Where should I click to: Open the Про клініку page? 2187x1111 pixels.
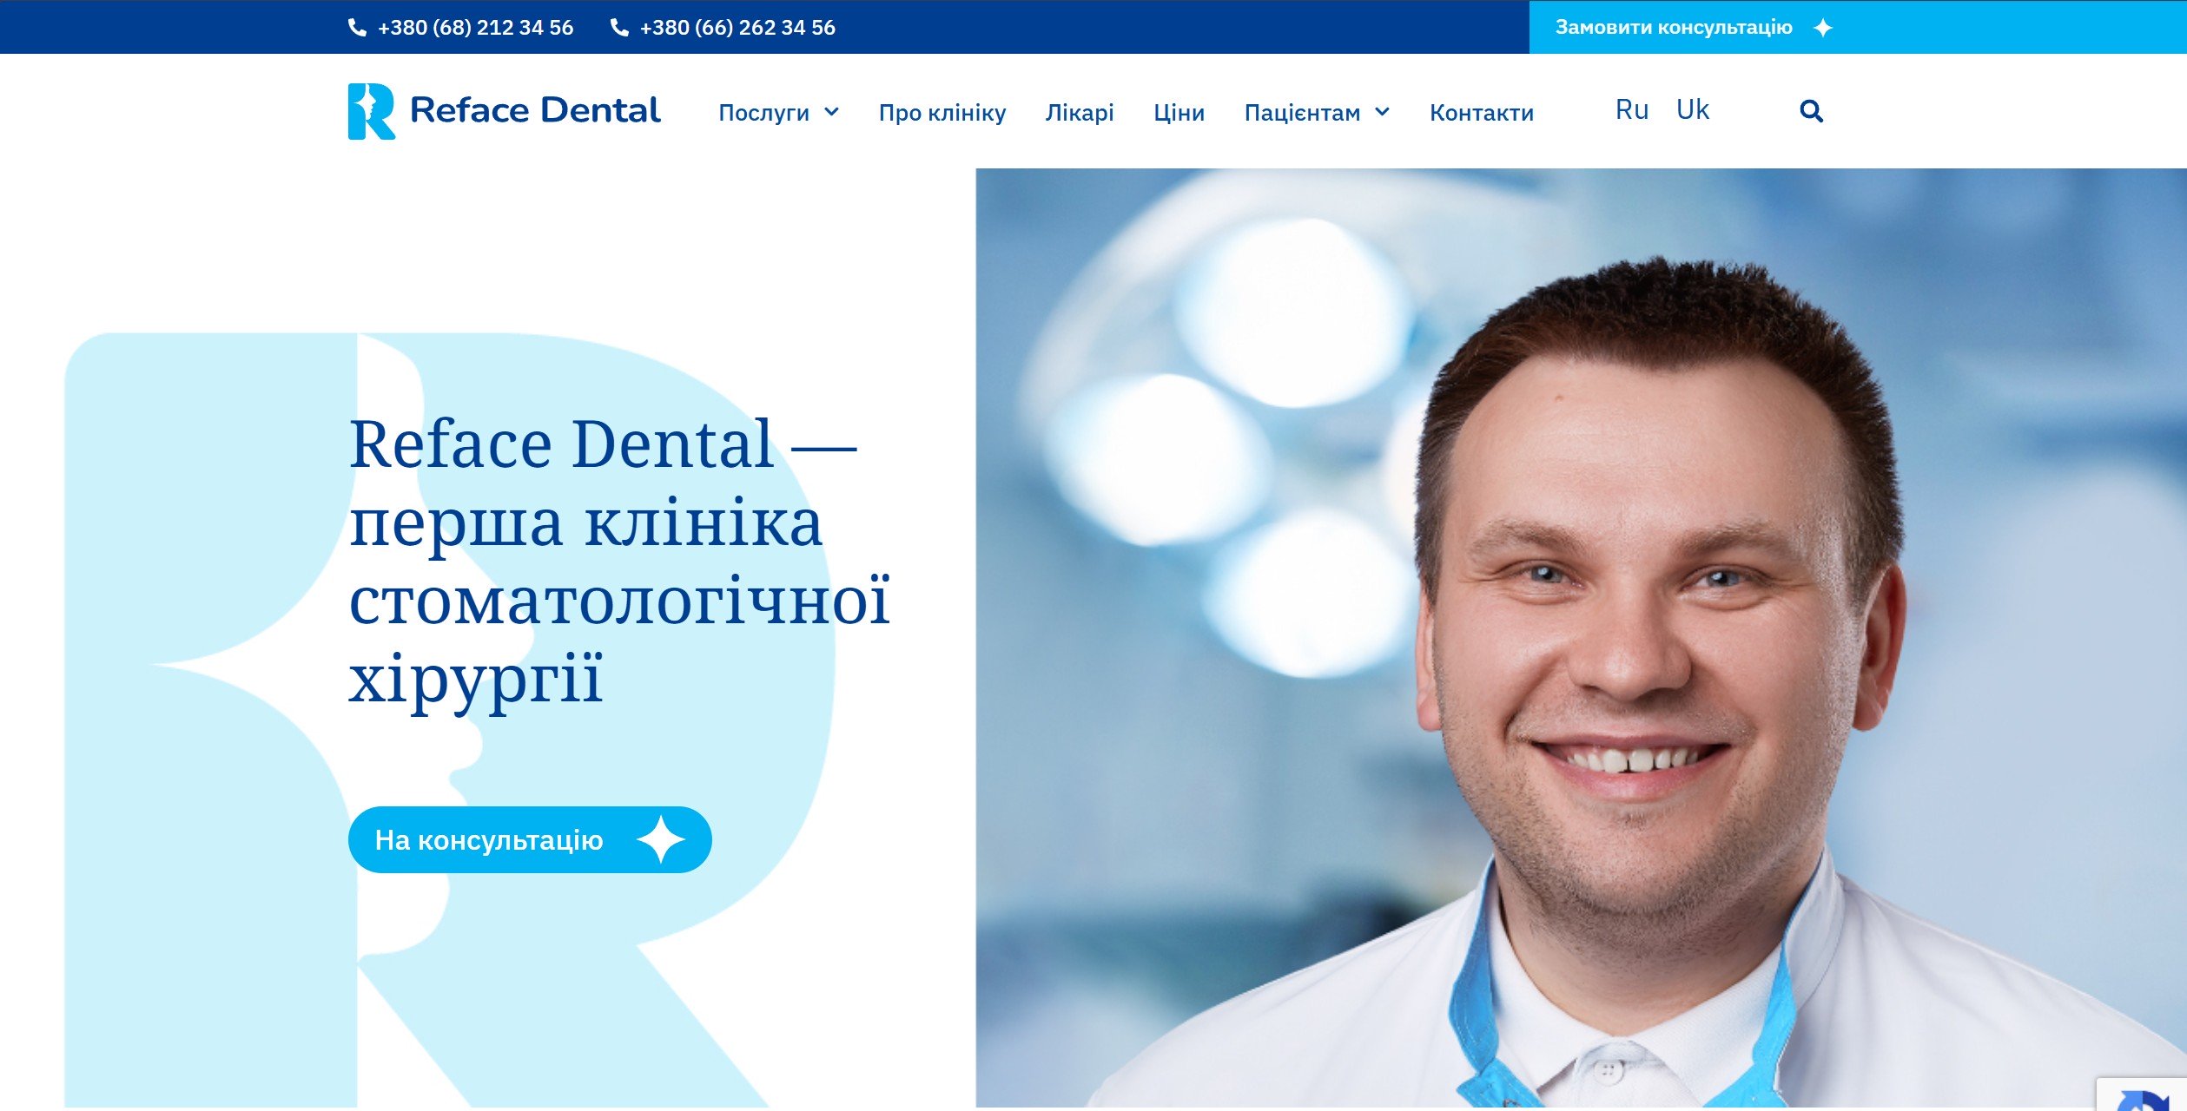click(942, 113)
